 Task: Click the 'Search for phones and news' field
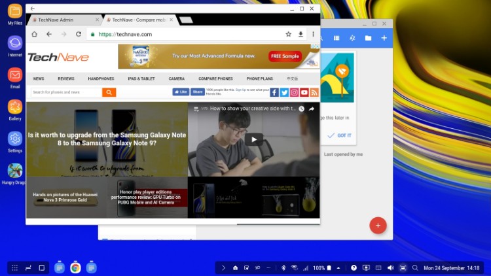pos(66,92)
